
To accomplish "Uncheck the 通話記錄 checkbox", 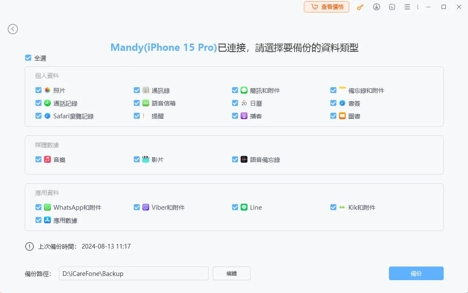I will 38,103.
